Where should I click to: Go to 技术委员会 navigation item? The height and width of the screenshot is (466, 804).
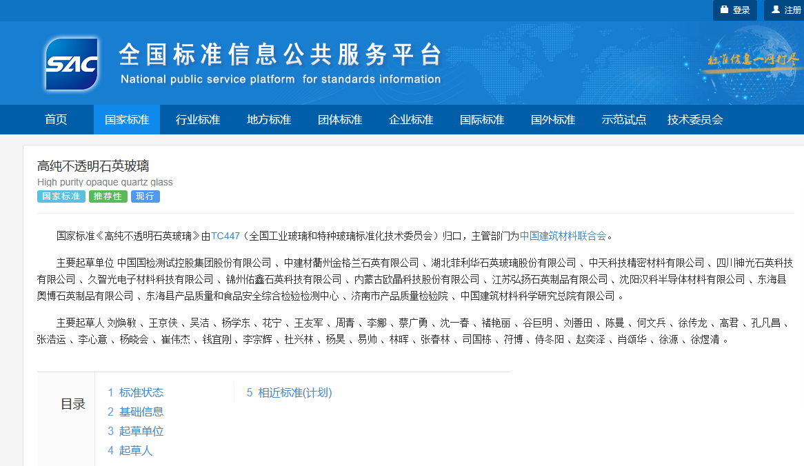pos(695,120)
